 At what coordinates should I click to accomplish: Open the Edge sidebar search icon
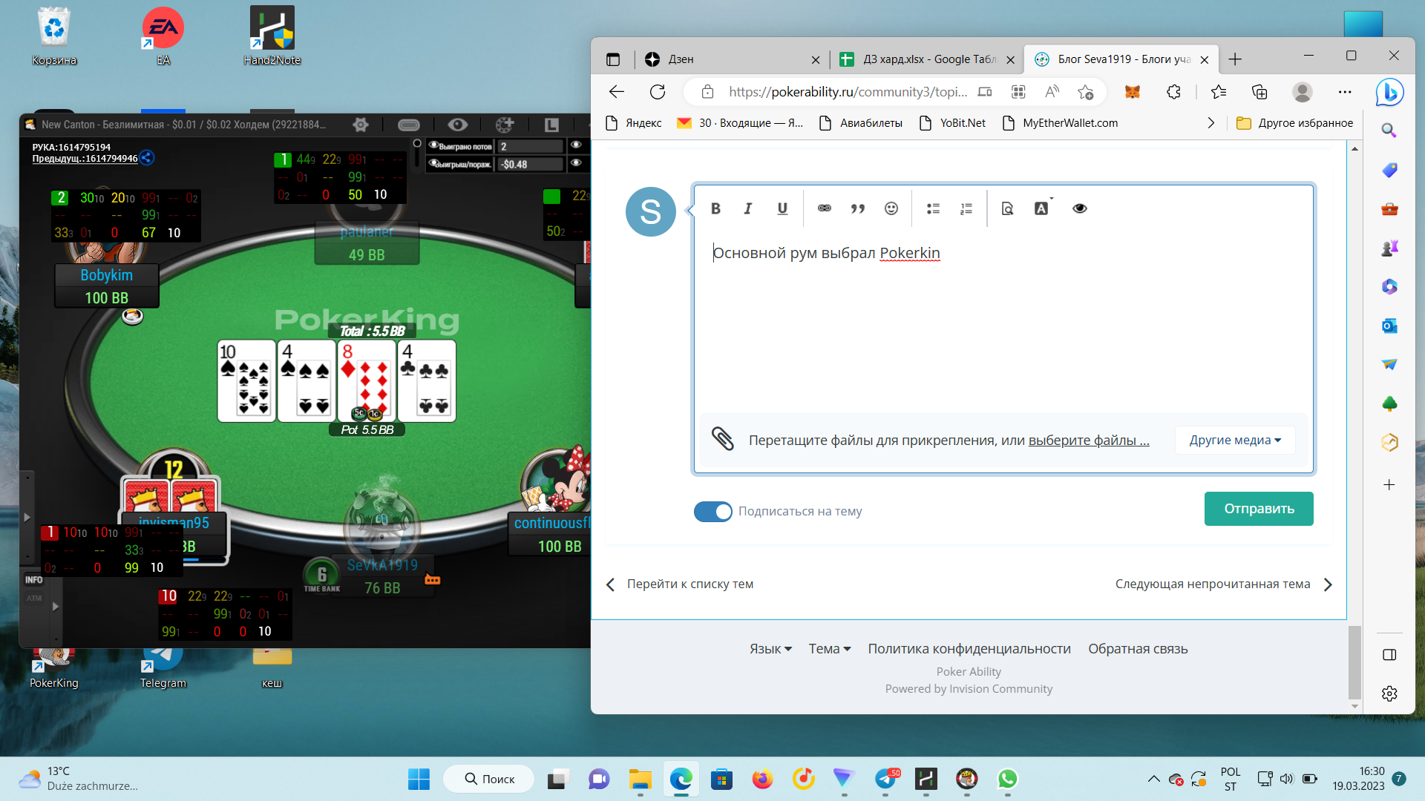point(1389,131)
